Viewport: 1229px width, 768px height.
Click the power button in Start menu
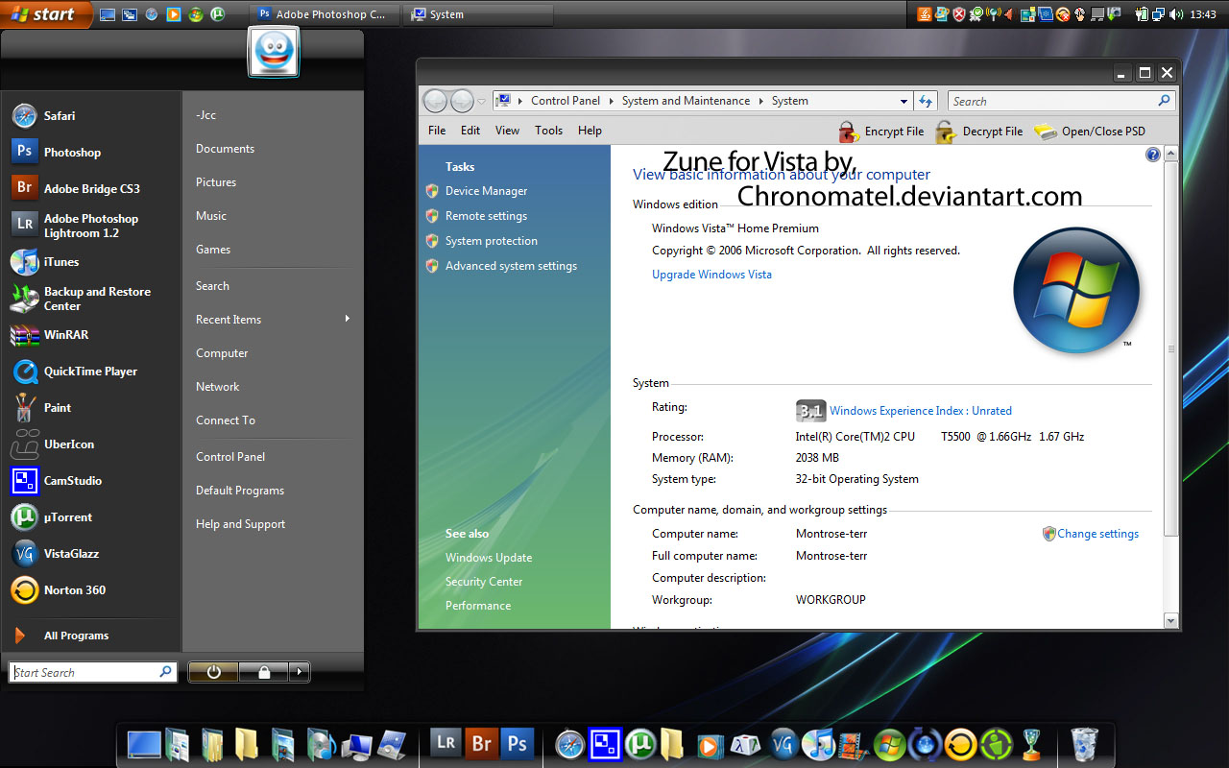(213, 672)
